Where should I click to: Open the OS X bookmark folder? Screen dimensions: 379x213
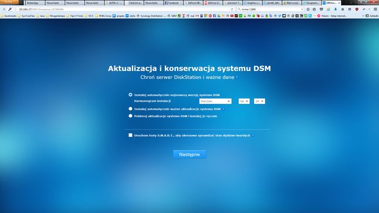89,16
